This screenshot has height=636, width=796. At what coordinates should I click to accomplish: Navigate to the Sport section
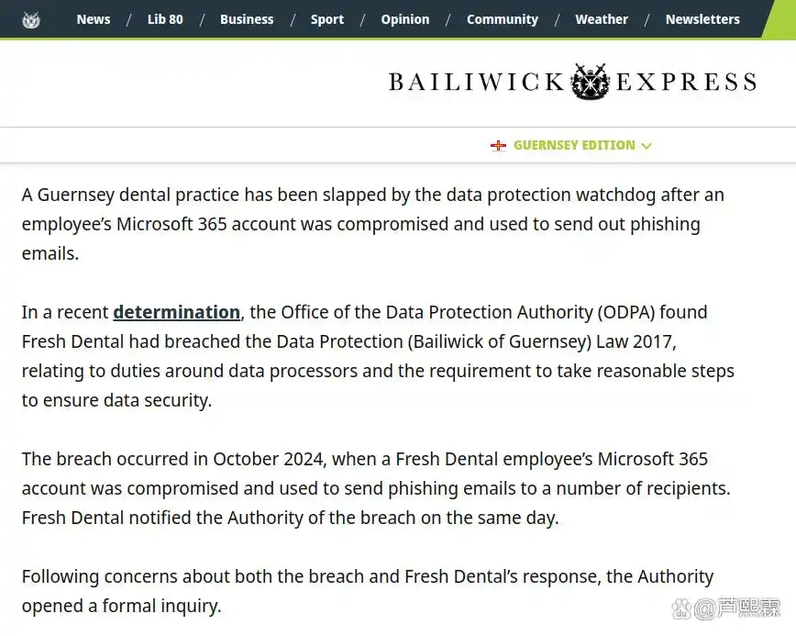(x=327, y=19)
